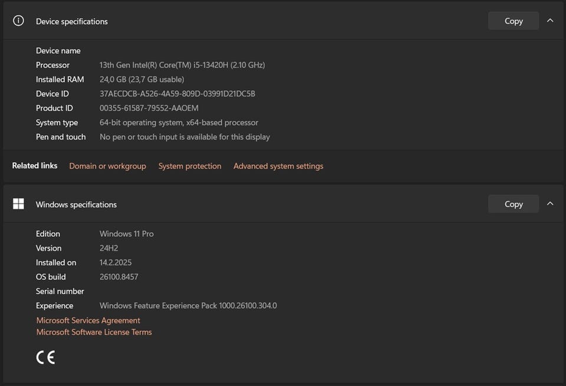Click the Installed on label
The image size is (566, 386).
pos(56,263)
